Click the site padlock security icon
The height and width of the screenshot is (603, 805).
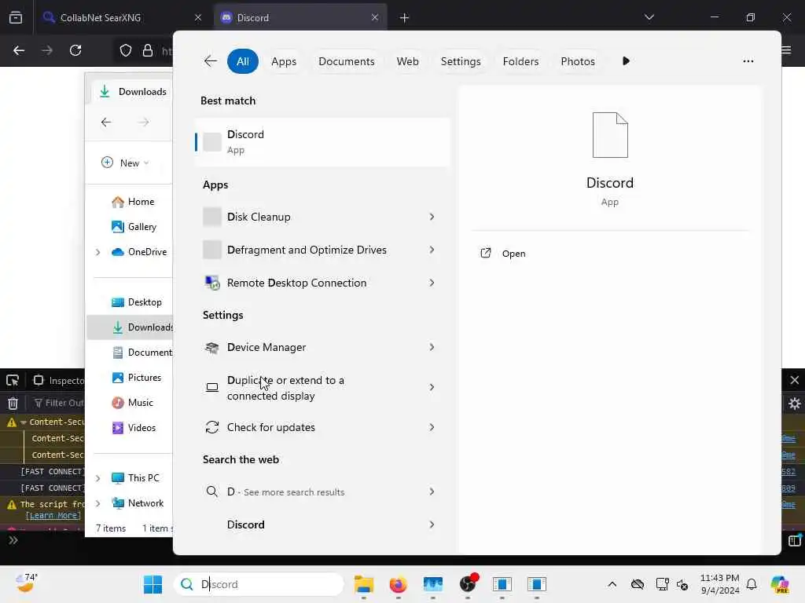pyautogui.click(x=148, y=50)
